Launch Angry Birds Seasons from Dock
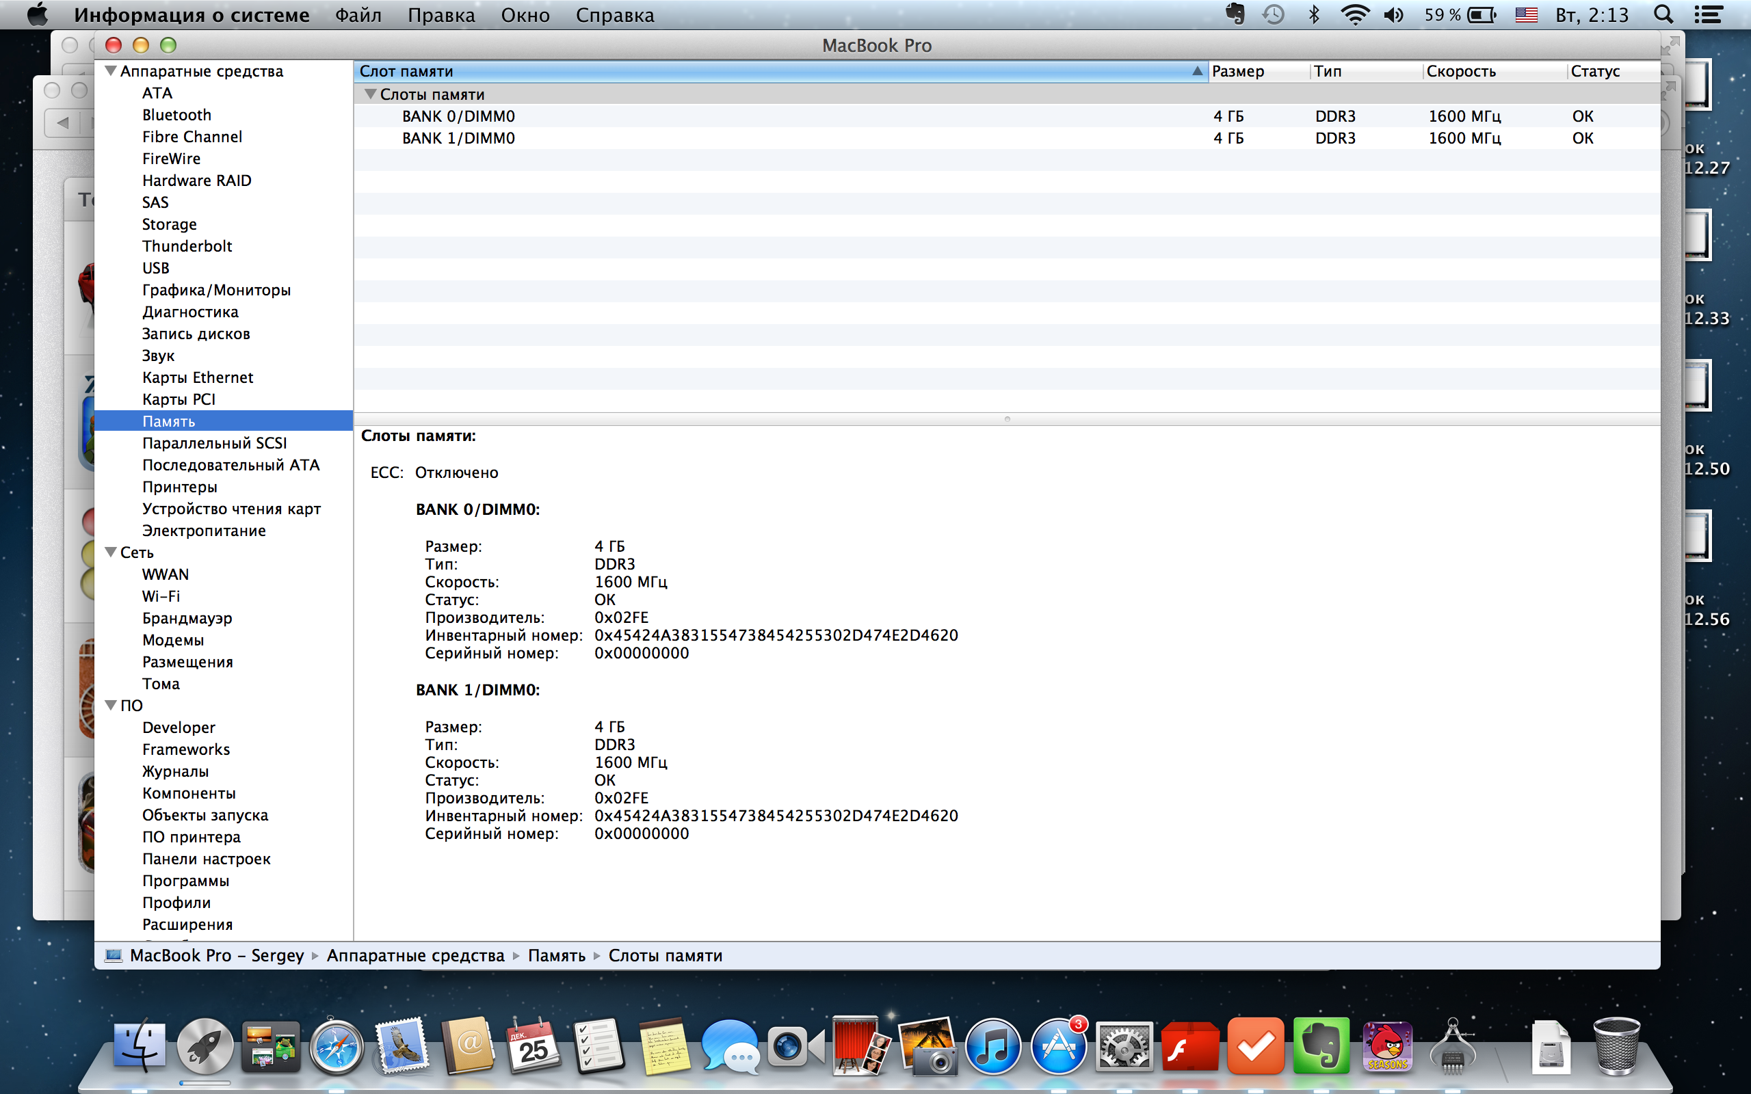 tap(1387, 1046)
